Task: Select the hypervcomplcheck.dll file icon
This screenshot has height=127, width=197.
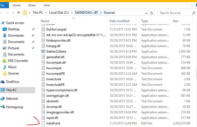Action: tap(43, 90)
